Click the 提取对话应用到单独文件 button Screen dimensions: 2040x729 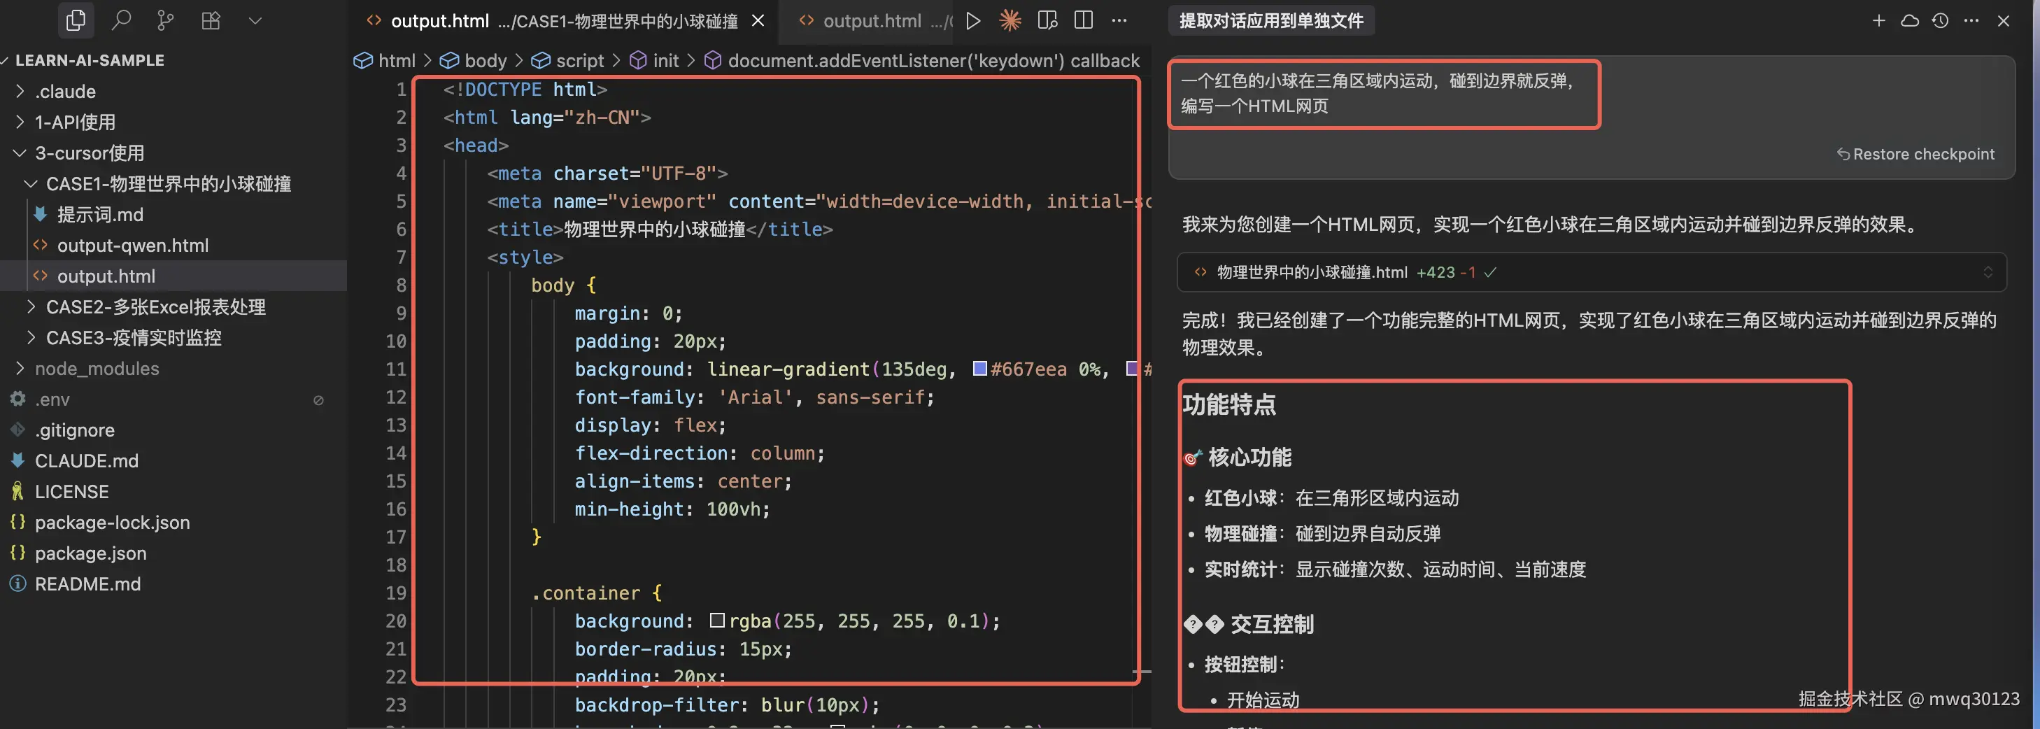point(1270,20)
